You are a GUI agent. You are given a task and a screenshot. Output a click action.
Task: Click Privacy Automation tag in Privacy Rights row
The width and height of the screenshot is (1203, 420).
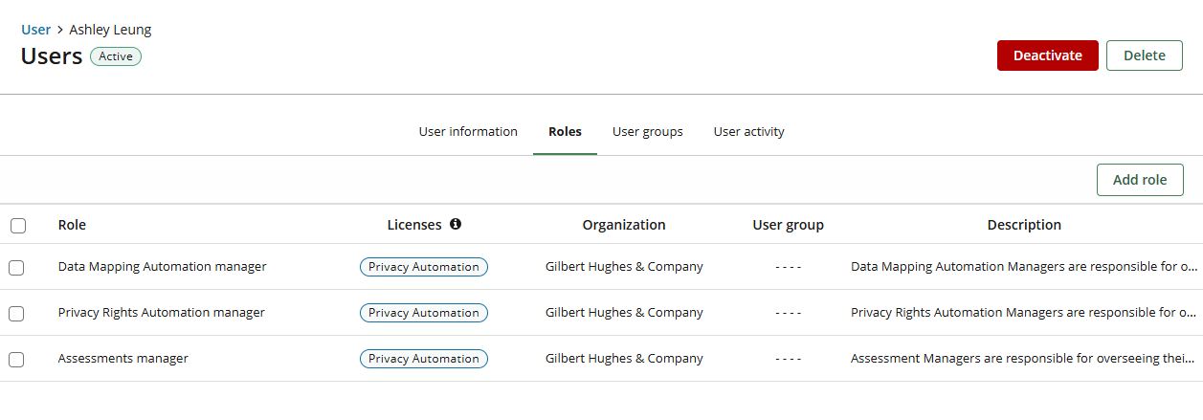(424, 313)
